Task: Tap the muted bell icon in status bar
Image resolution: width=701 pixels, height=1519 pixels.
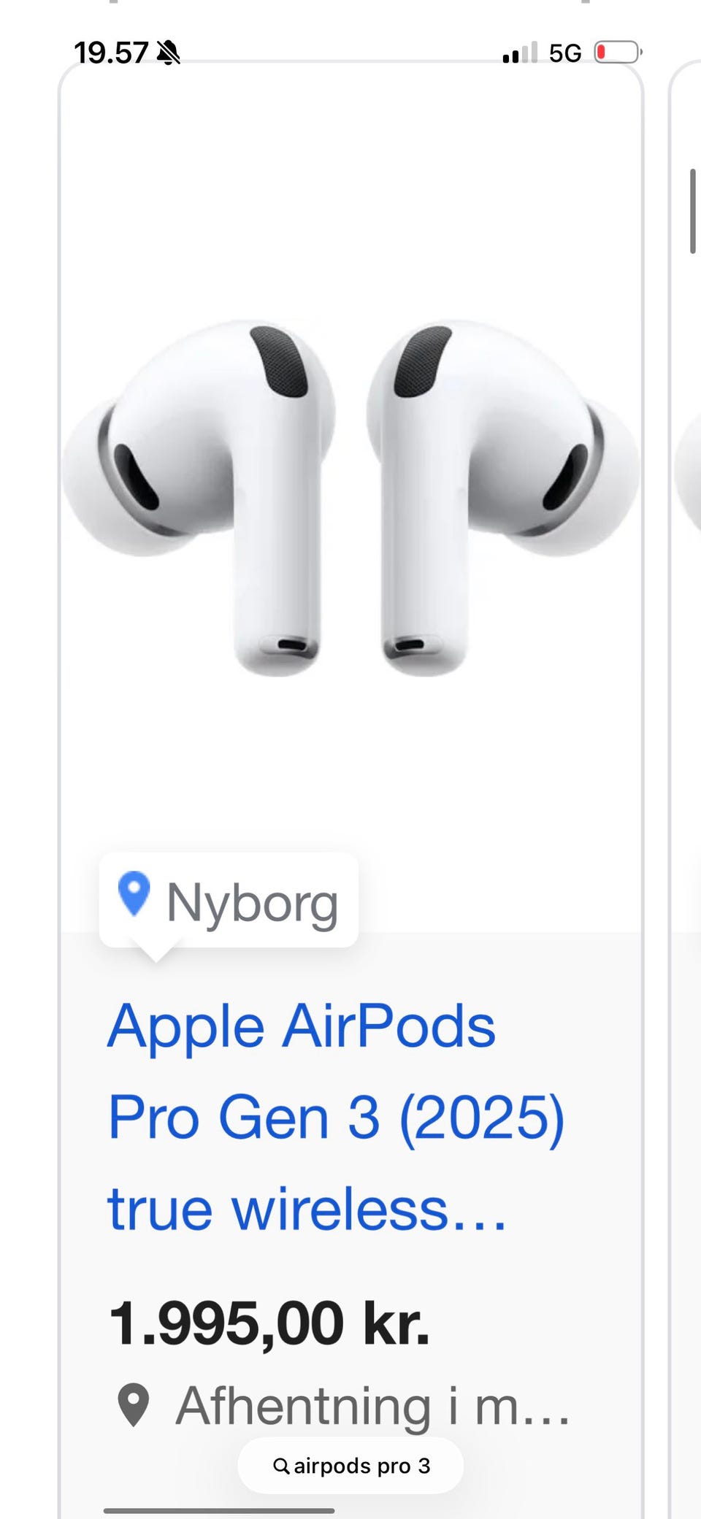Action: pyautogui.click(x=169, y=53)
